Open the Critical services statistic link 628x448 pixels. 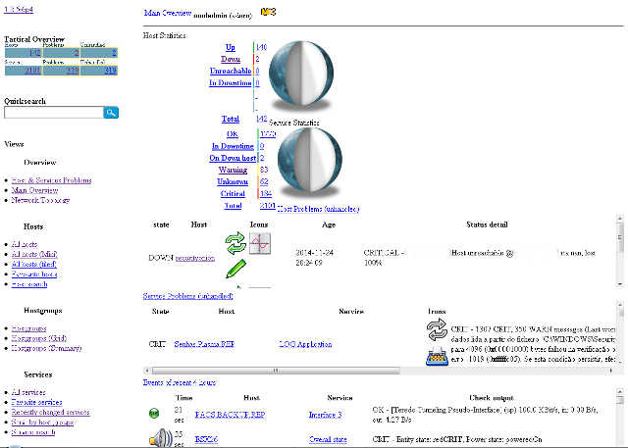[x=231, y=193]
